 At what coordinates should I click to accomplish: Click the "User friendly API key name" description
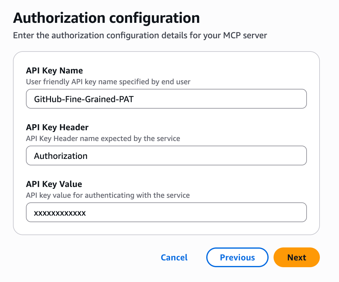pos(108,82)
